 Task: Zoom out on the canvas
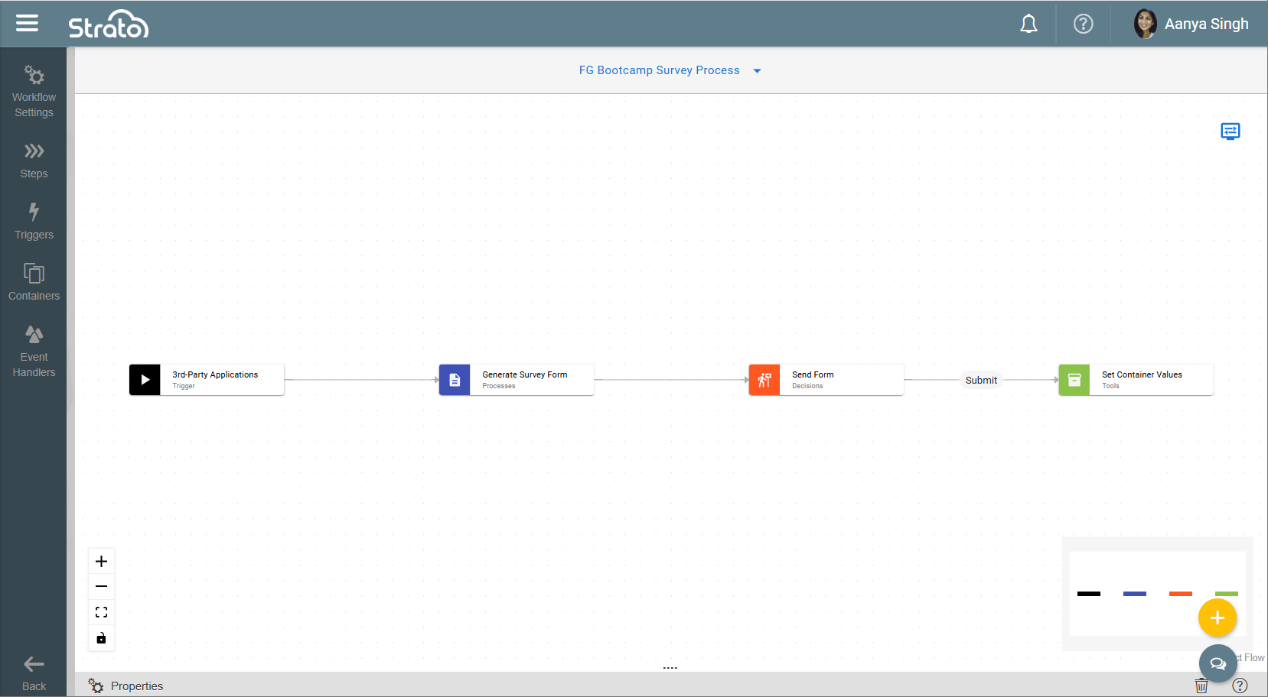(101, 587)
